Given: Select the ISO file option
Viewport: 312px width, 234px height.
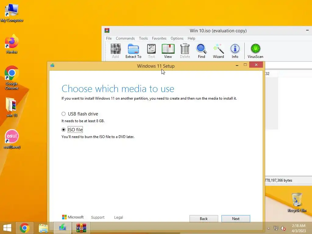Looking at the screenshot, I should pos(72,130).
